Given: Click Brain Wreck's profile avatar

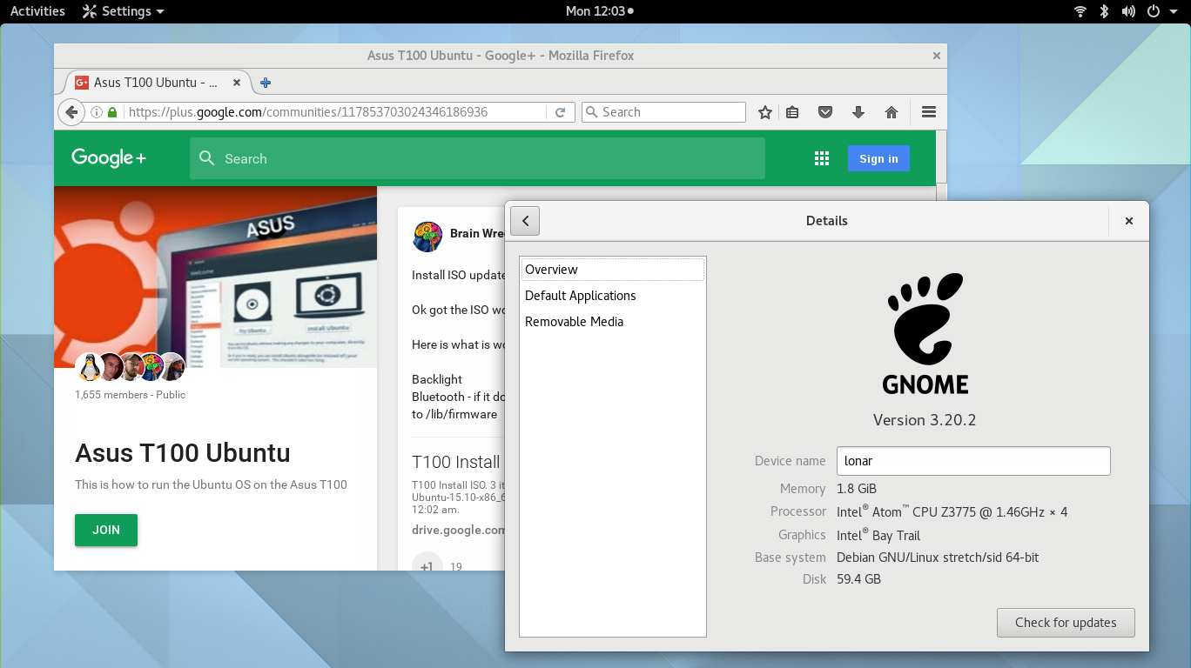Looking at the screenshot, I should click(427, 236).
